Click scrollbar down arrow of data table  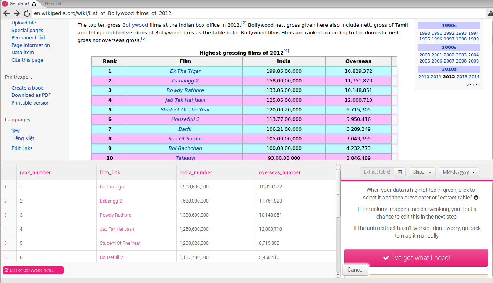[x=338, y=274]
